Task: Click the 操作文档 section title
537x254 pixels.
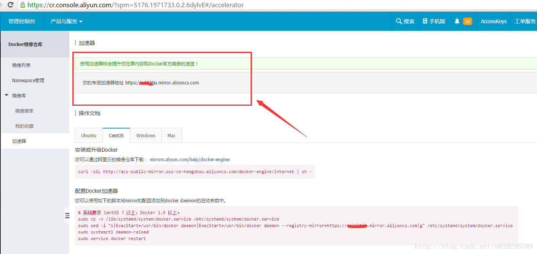Action: coord(89,113)
